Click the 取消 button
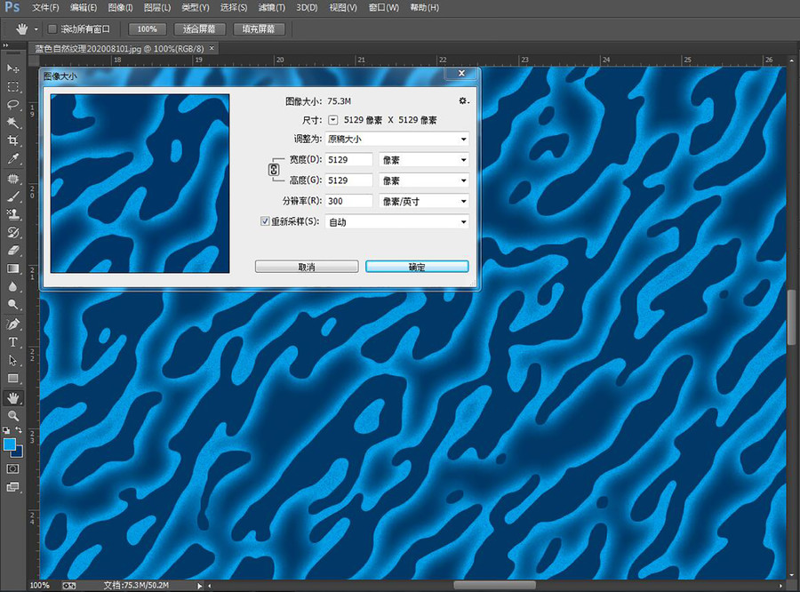Image resolution: width=800 pixels, height=592 pixels. (307, 267)
